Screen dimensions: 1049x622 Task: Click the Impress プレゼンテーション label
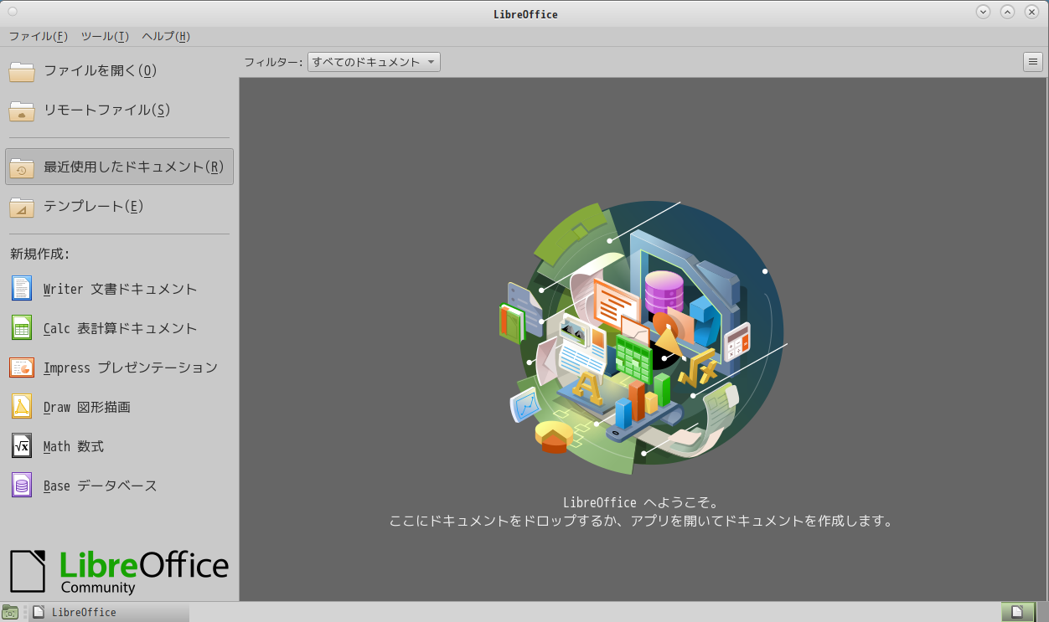click(130, 368)
